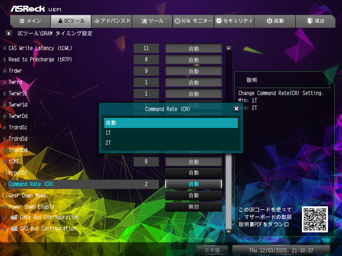342x256 pixels.
Task: Open the Gear Down Mode 自動 dropdown
Action: tap(193, 195)
